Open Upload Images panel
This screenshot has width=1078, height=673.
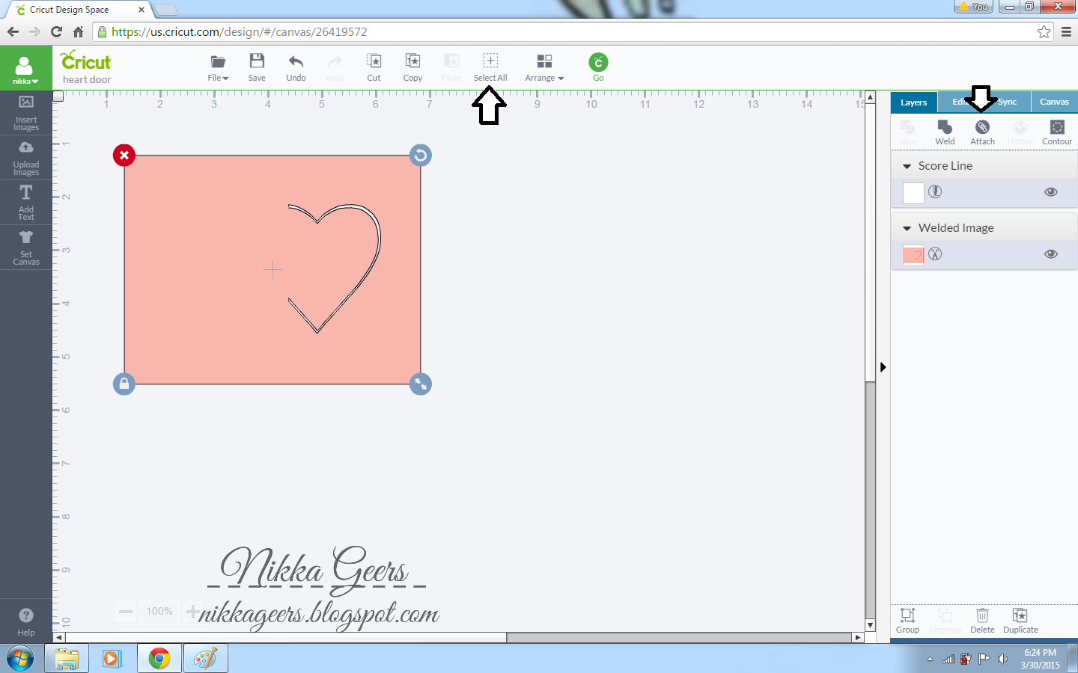(x=25, y=157)
